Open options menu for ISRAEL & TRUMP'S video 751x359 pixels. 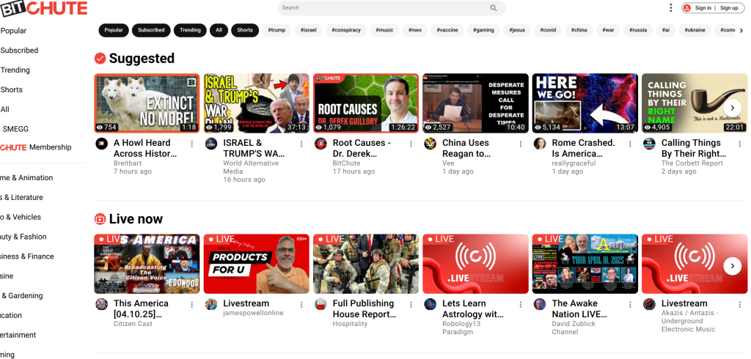tap(301, 144)
